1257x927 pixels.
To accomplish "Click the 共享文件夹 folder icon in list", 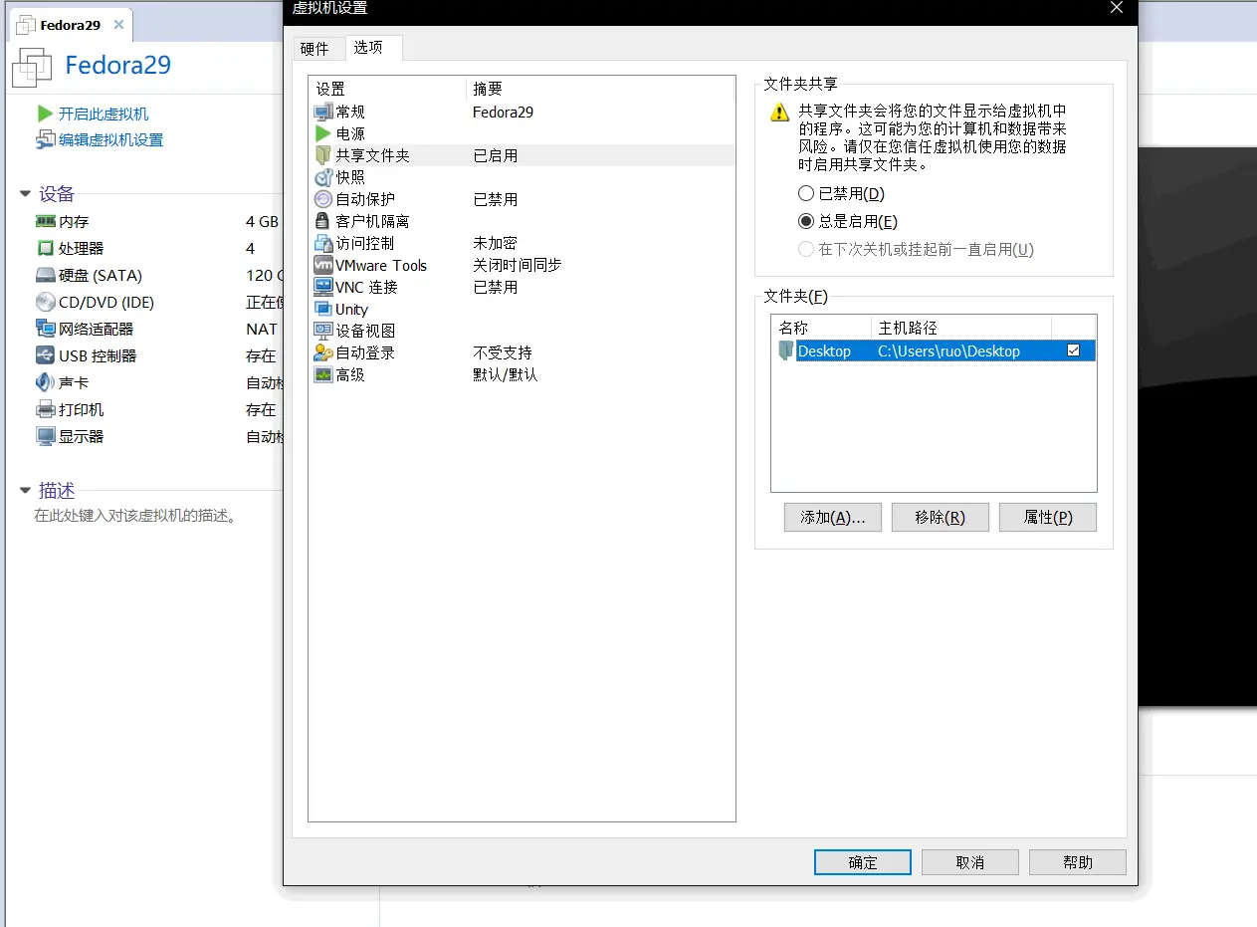I will 322,155.
